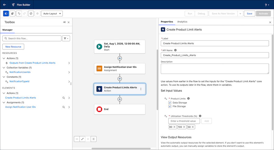Open the Auto-Layout dropdown
The width and height of the screenshot is (274, 150).
(52, 13)
